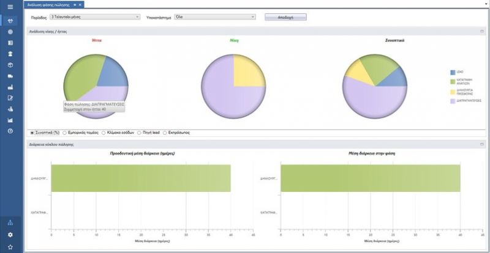
Task: Open the factory production icon in sidebar
Action: tap(10, 87)
